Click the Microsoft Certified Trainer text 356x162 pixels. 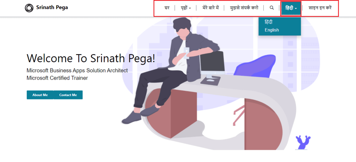pyautogui.click(x=57, y=78)
